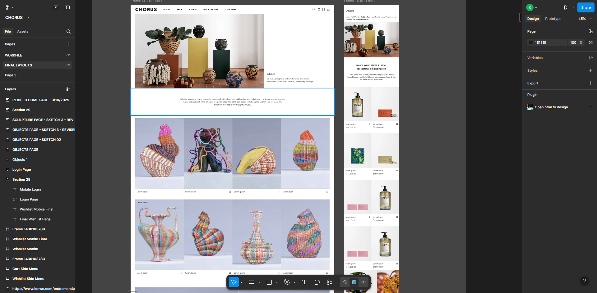The width and height of the screenshot is (597, 293).
Task: Select the Text tool
Action: [304, 282]
